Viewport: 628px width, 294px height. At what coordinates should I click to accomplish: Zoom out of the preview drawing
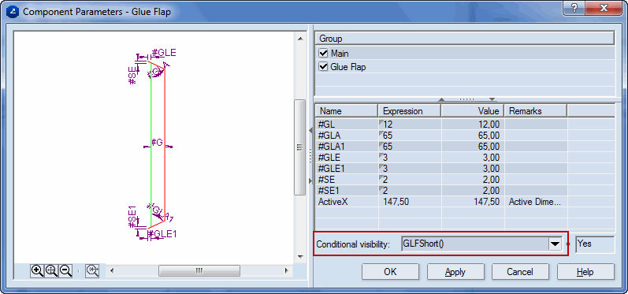coord(65,271)
